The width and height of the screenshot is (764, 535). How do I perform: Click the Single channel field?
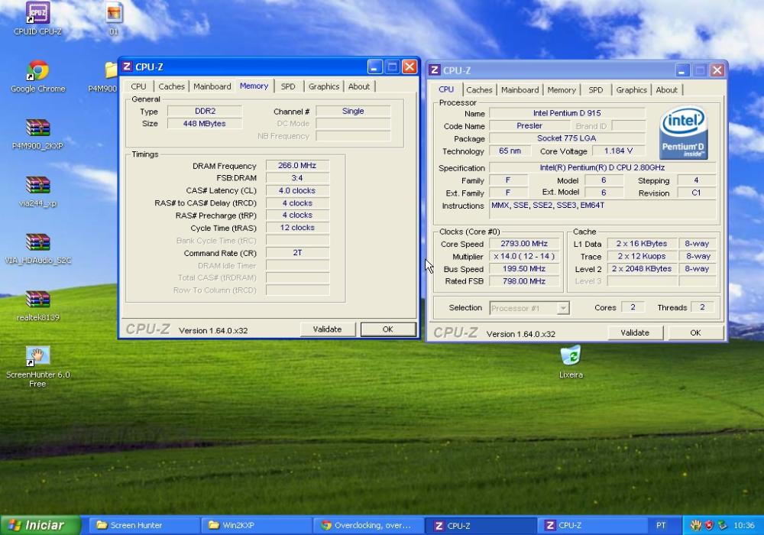[353, 111]
